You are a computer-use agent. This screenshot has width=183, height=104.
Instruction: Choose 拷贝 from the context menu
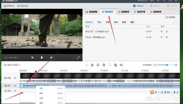50,88
